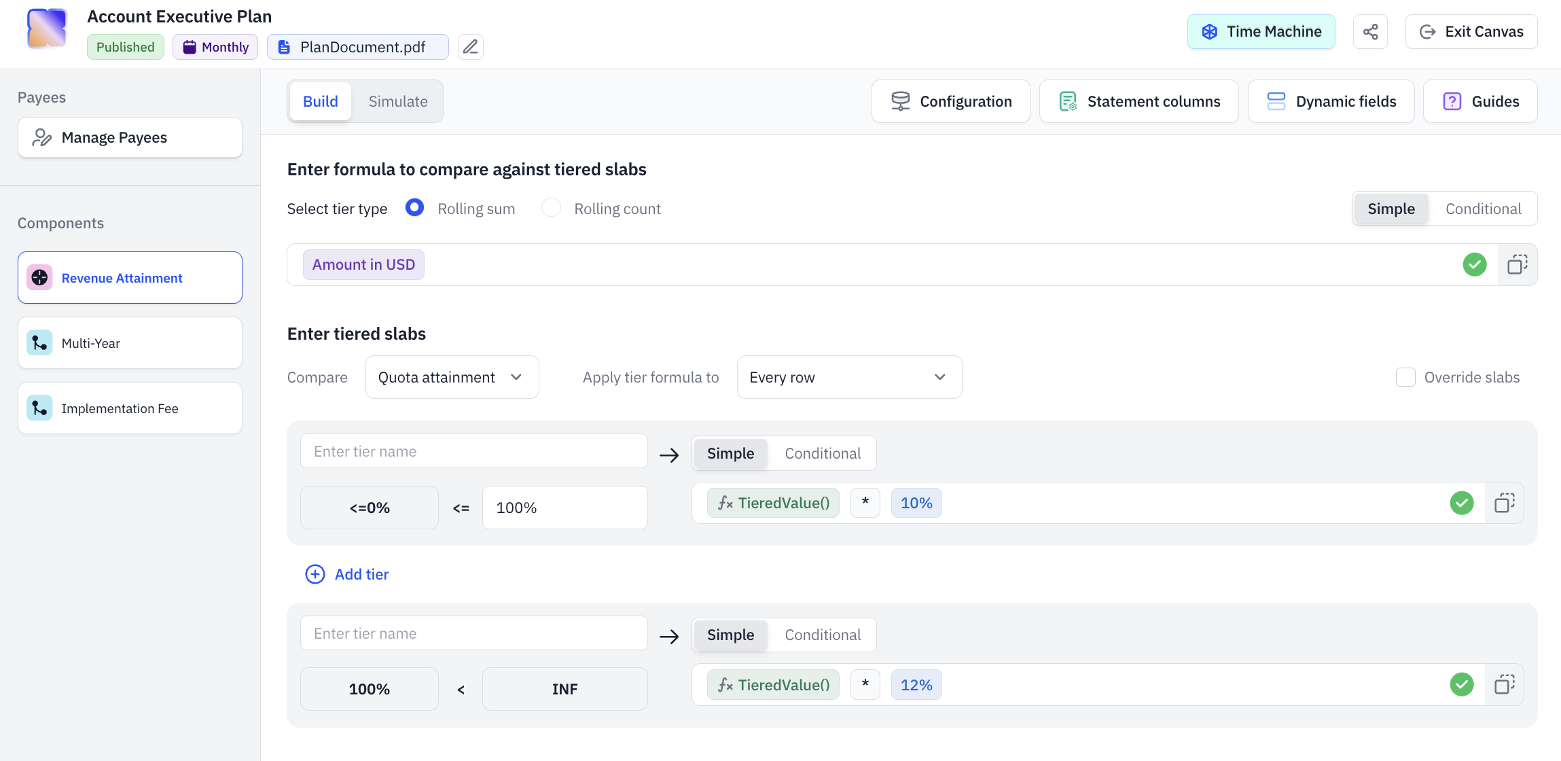The image size is (1561, 761).
Task: Select the Multi-Year component
Action: pos(130,343)
